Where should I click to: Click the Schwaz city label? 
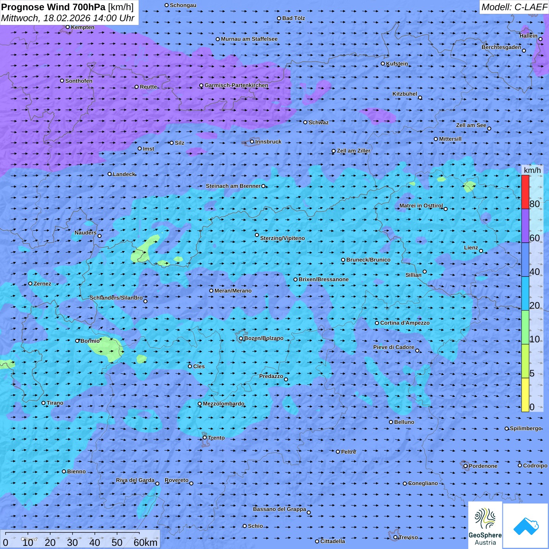pos(318,122)
